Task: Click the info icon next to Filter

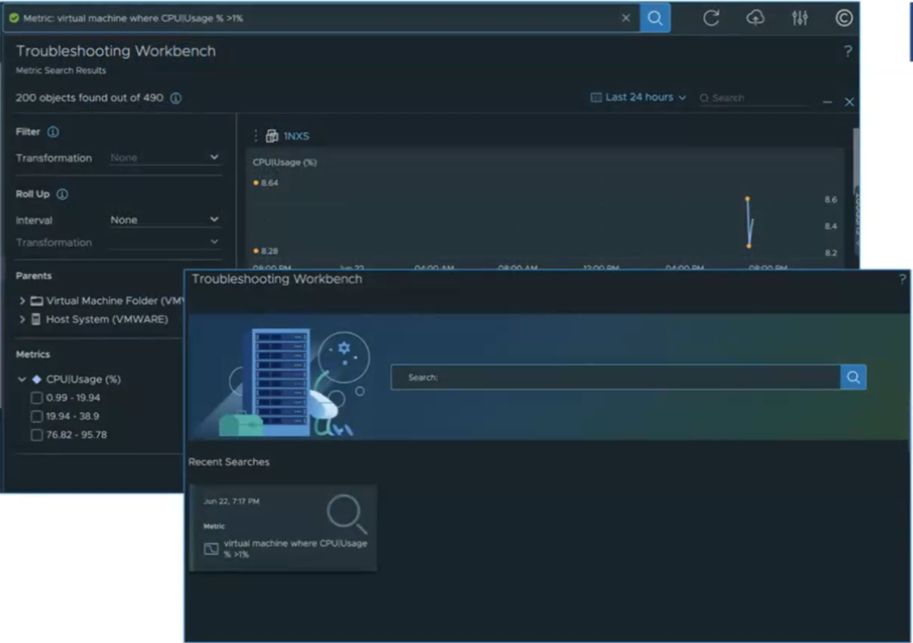Action: [53, 132]
